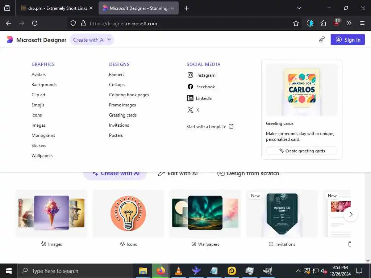371x278 pixels.
Task: Select Design from scratch option
Action: (248, 173)
